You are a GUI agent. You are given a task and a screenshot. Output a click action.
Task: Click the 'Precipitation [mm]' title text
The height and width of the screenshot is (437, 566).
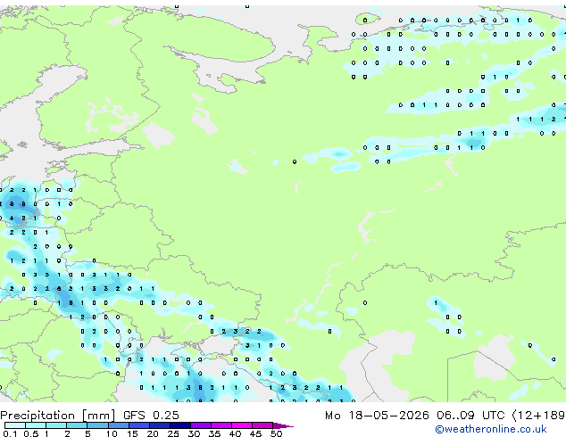point(58,416)
